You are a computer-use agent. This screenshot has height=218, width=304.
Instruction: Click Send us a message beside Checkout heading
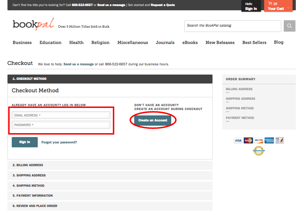[79, 64]
